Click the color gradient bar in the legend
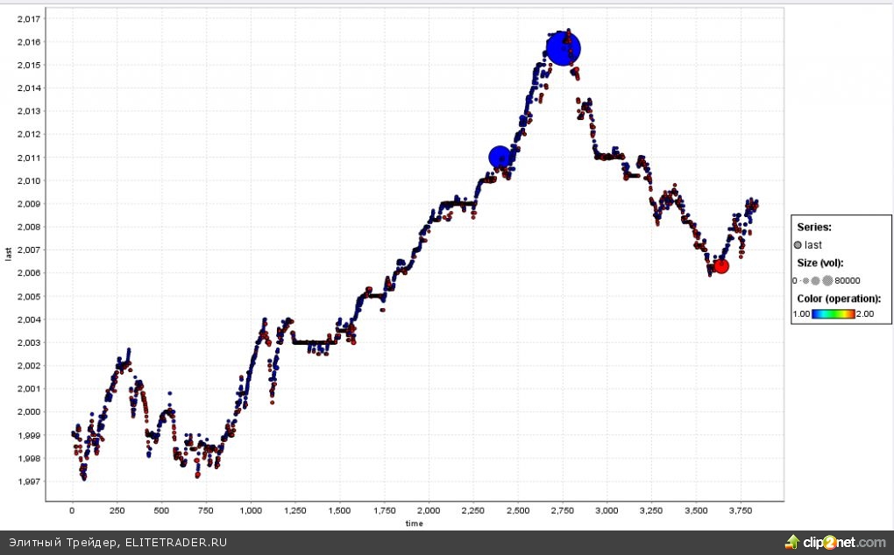The width and height of the screenshot is (894, 555). click(833, 313)
